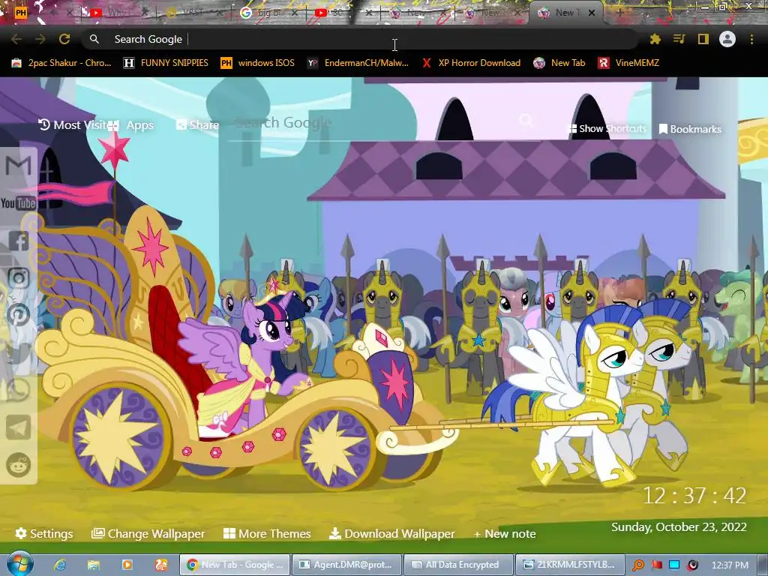The height and width of the screenshot is (576, 768).
Task: Launch Internet Explorer from the taskbar
Action: (x=60, y=565)
